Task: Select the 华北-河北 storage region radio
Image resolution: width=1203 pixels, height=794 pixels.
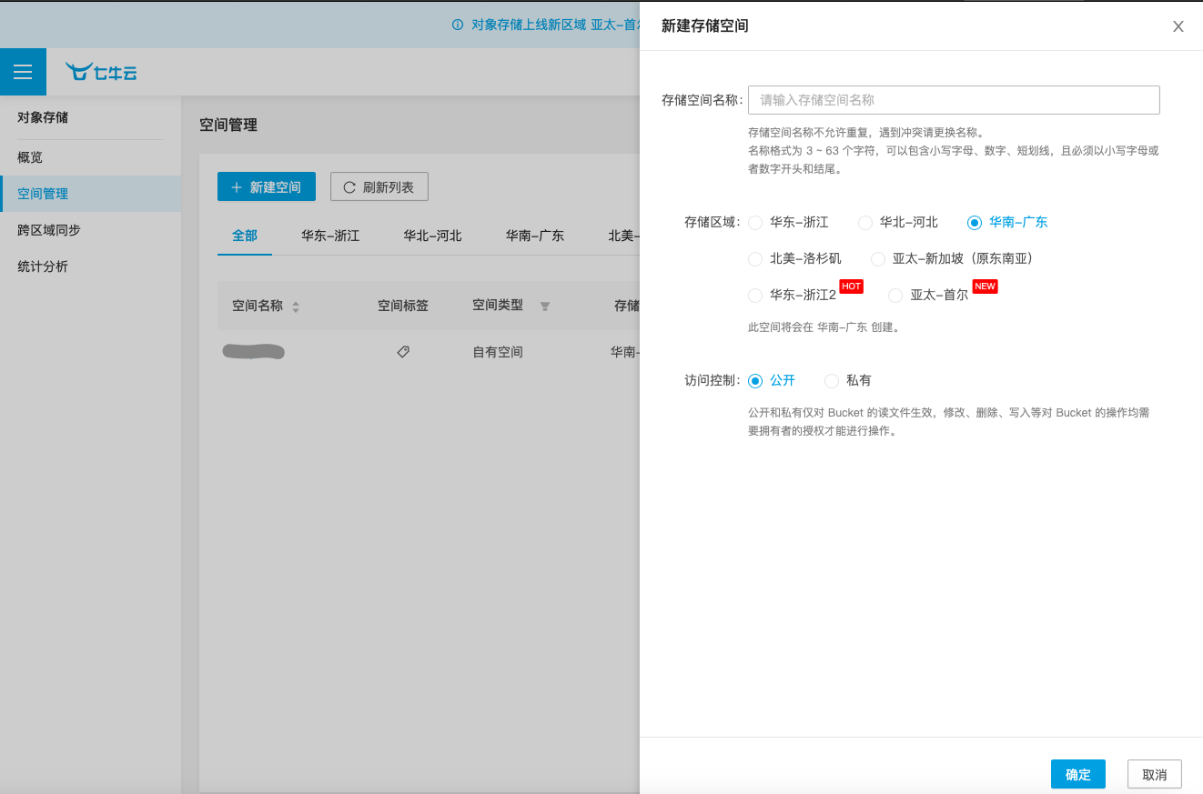Action: tap(865, 222)
